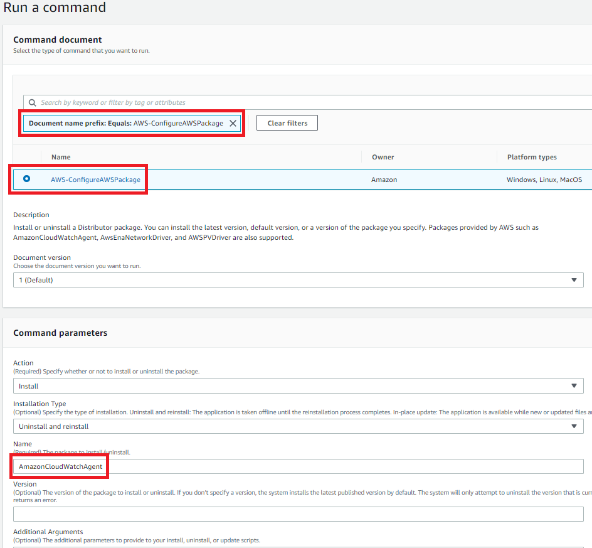
Task: Sort the table by Name column
Action: pyautogui.click(x=60, y=156)
